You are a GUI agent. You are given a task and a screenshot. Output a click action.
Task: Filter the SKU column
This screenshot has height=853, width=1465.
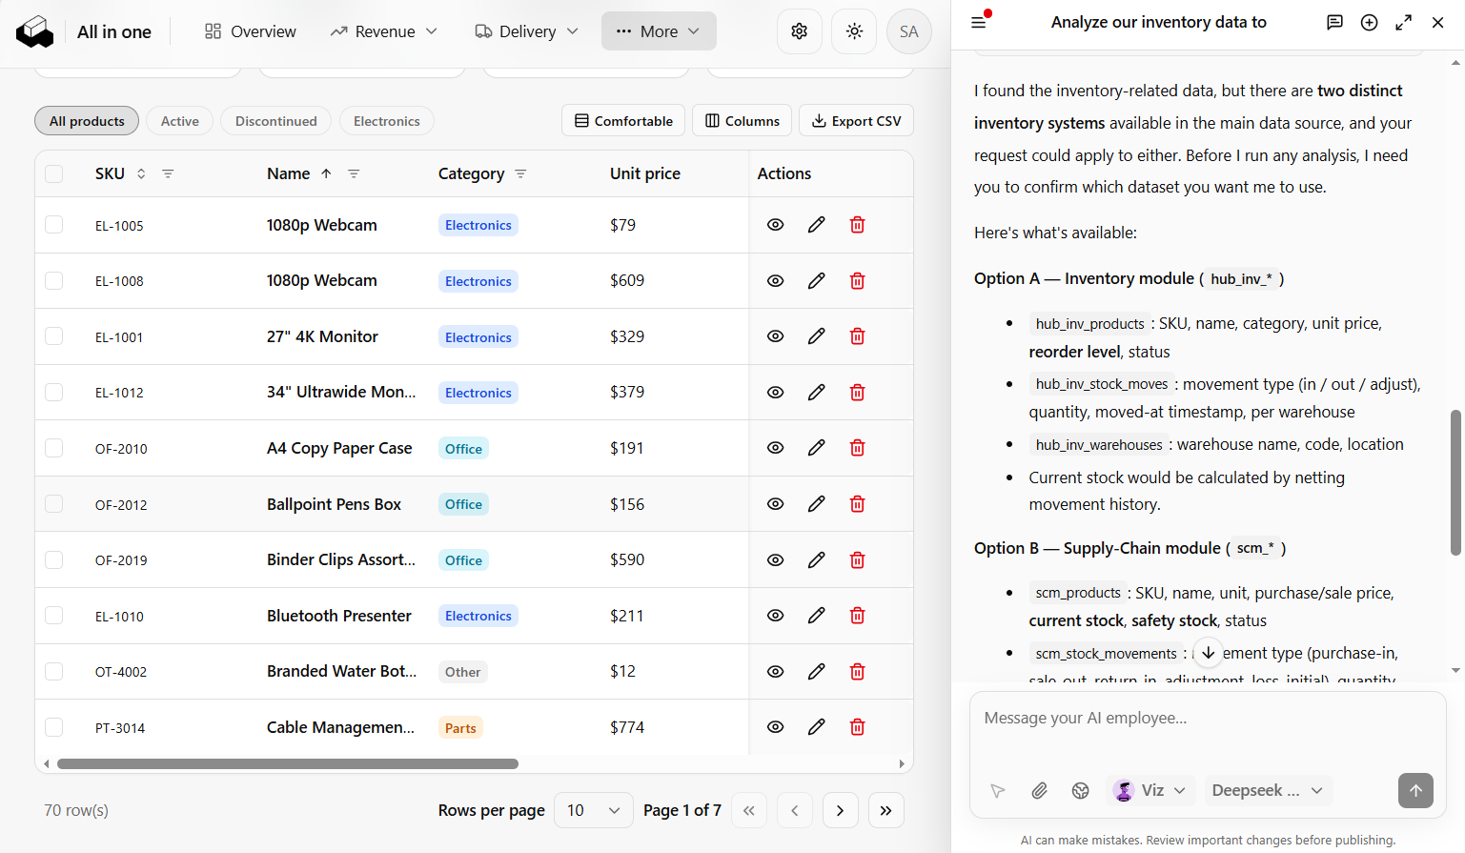tap(168, 173)
